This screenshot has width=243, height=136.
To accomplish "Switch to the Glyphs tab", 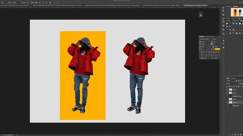I will pyautogui.click(x=212, y=37).
